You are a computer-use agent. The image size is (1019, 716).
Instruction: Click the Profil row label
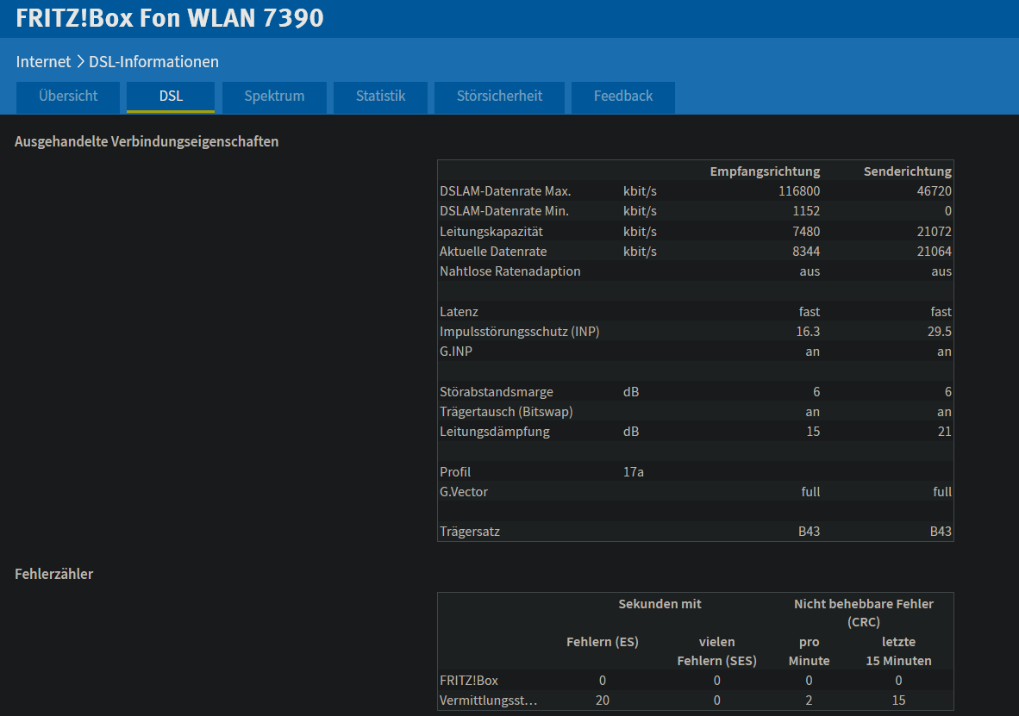pos(455,471)
